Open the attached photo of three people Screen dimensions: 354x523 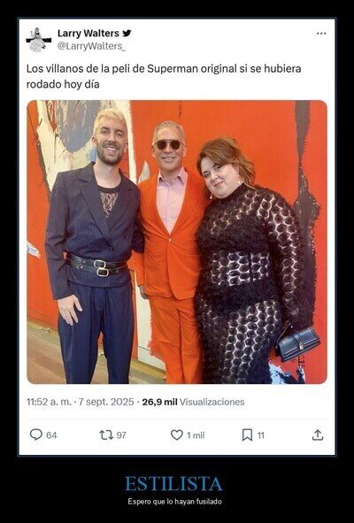point(177,242)
